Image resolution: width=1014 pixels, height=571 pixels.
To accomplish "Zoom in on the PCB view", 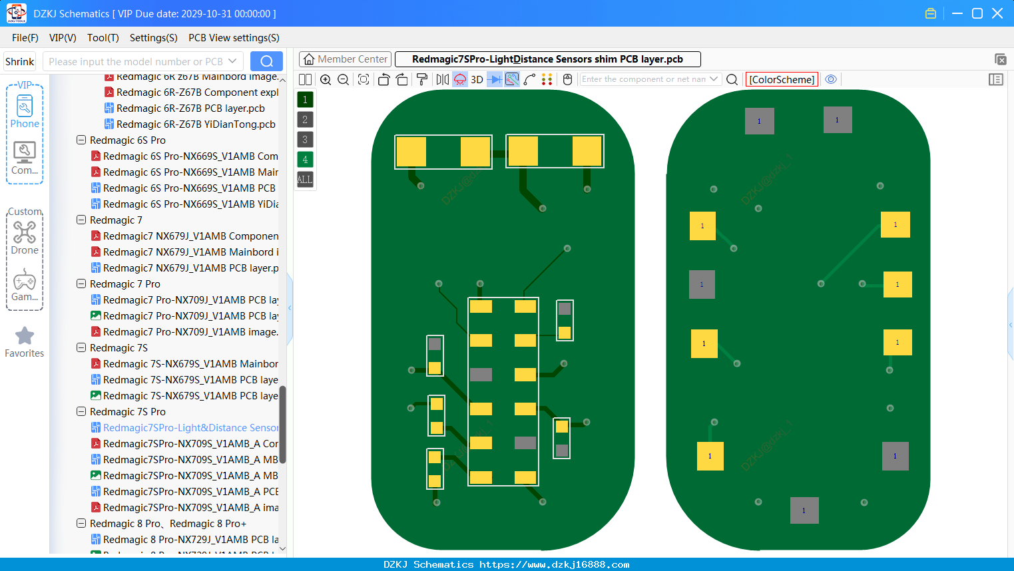I will pyautogui.click(x=326, y=79).
